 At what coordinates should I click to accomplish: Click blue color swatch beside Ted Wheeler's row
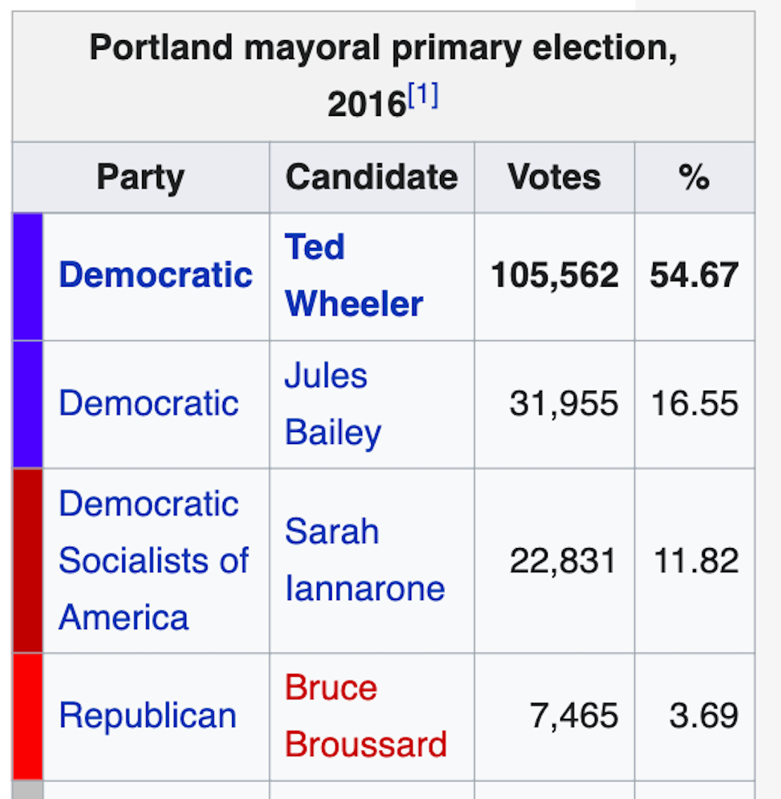click(28, 277)
